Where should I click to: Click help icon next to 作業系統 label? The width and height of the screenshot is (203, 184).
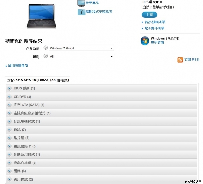pos(46,48)
